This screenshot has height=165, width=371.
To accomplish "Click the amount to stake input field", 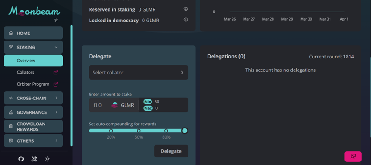I will [99, 105].
